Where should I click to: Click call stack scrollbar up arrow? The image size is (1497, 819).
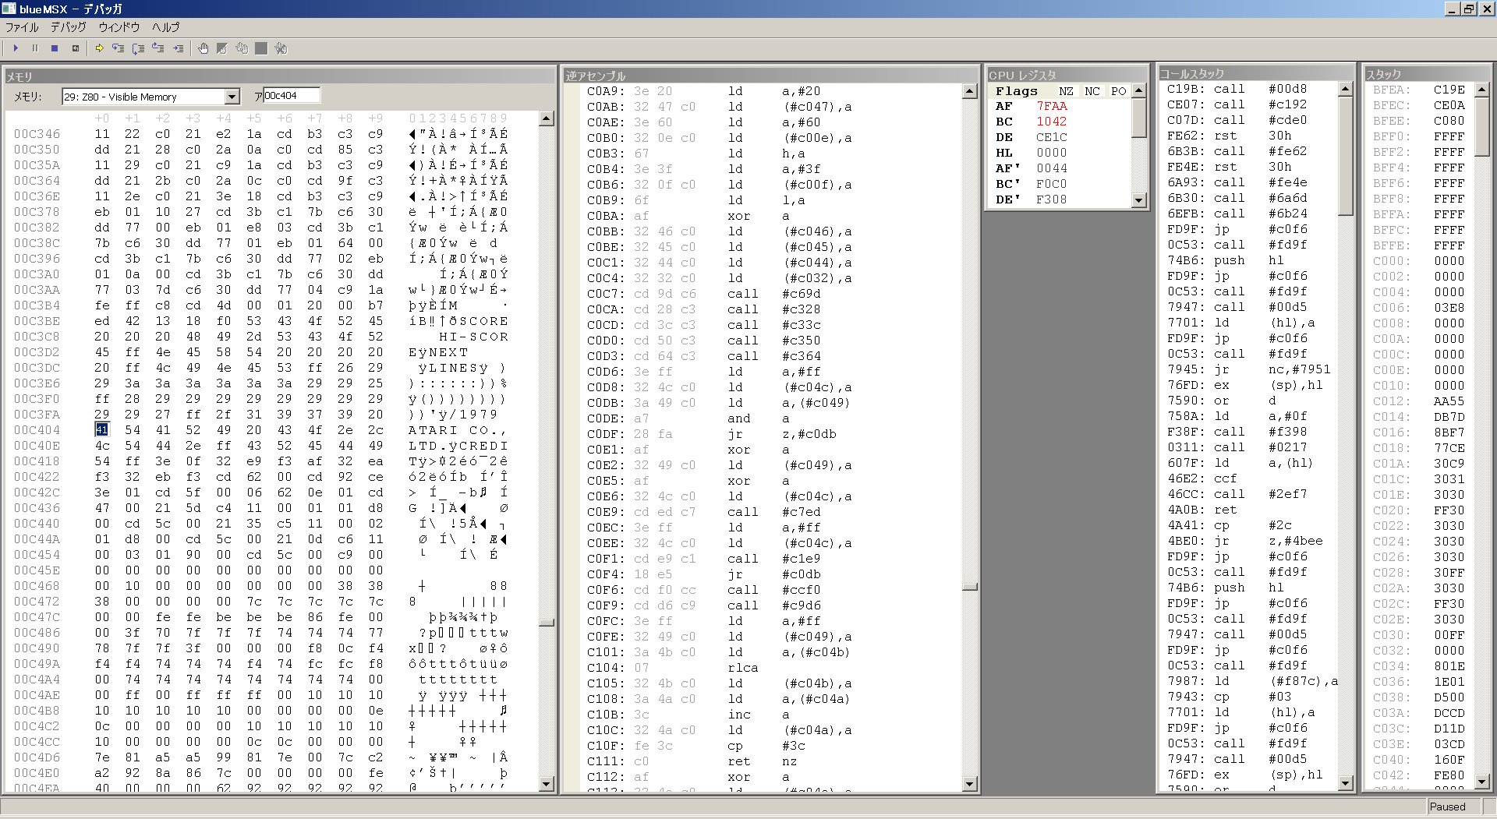click(x=1346, y=89)
